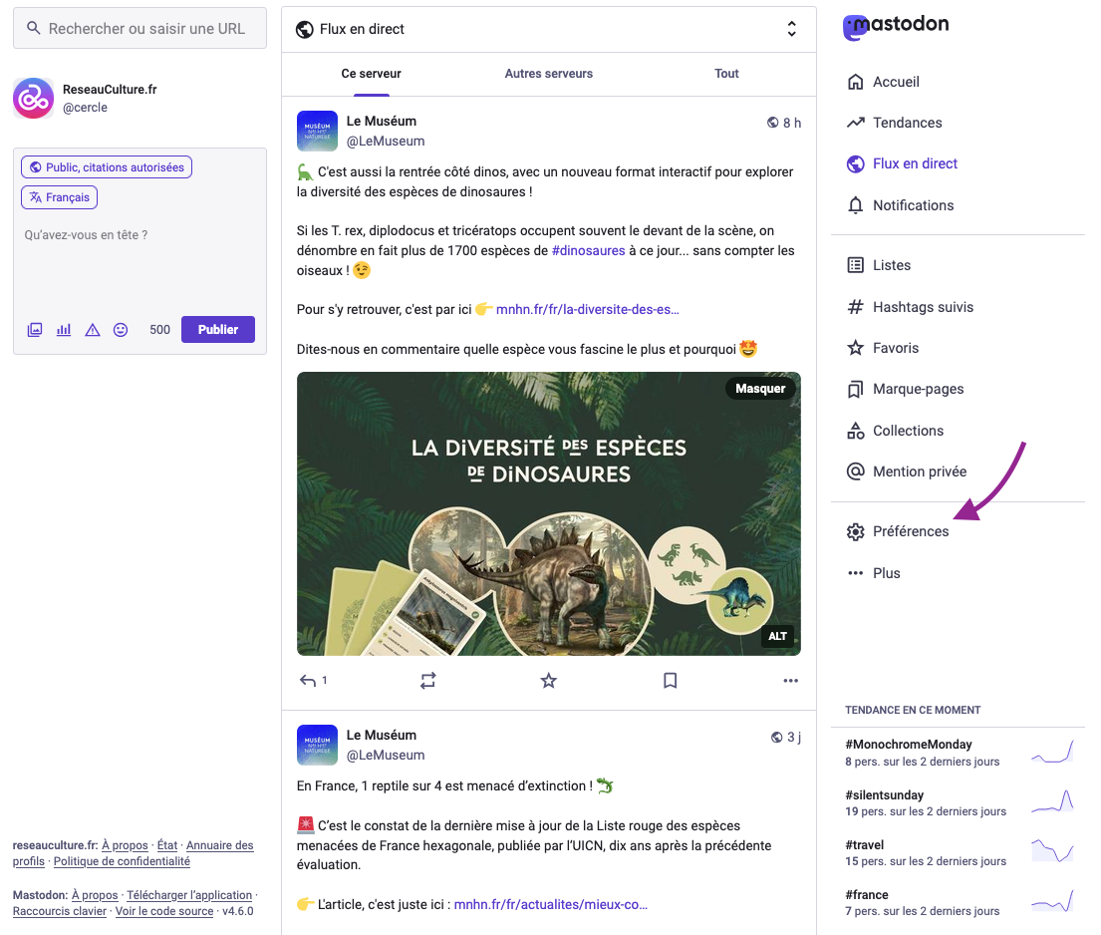Bookmark the dinosaur species post
Viewport: 1101px width, 935px height.
(670, 680)
